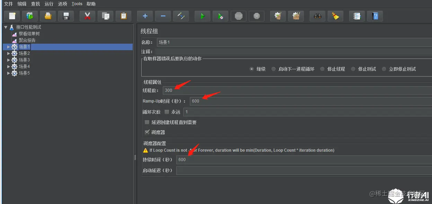432x204 pixels.
Task: Click the Open file folder icon
Action: (x=48, y=16)
